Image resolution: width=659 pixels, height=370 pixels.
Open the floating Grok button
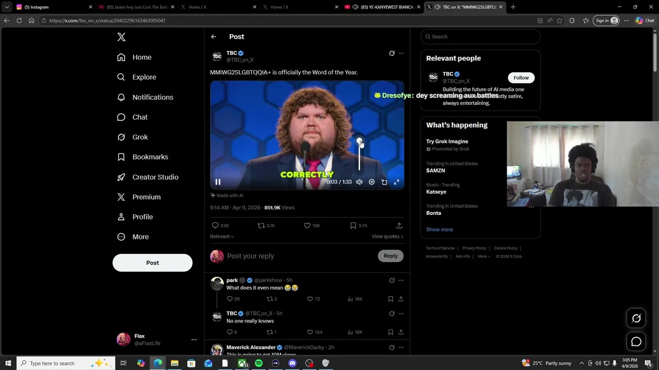636,319
